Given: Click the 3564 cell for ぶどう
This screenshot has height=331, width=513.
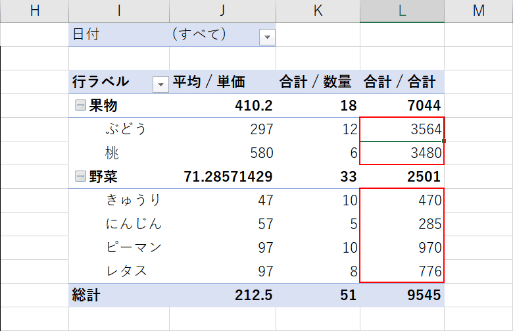Looking at the screenshot, I should click(x=402, y=129).
